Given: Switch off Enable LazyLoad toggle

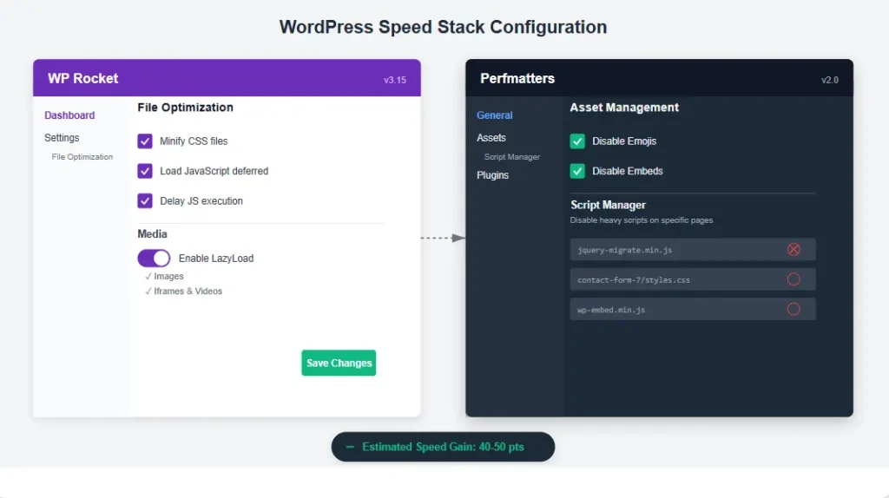Looking at the screenshot, I should pyautogui.click(x=154, y=259).
